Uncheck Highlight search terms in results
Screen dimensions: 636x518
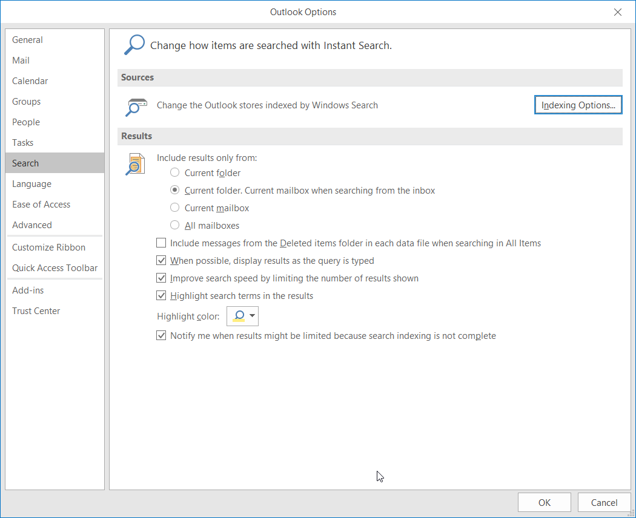162,295
